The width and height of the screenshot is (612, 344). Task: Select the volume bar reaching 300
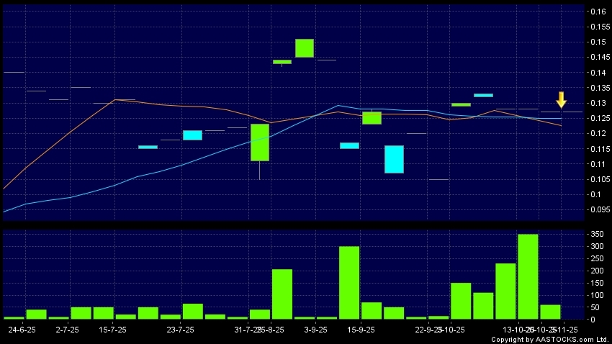click(349, 282)
